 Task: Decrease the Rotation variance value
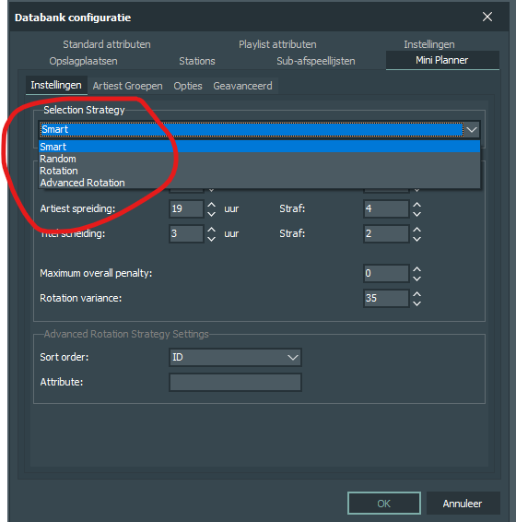416,303
